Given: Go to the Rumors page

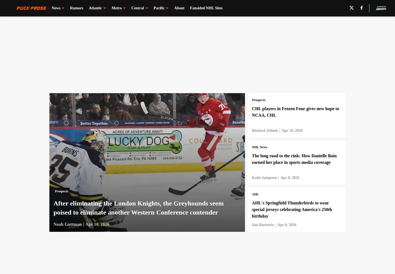Looking at the screenshot, I should [77, 8].
